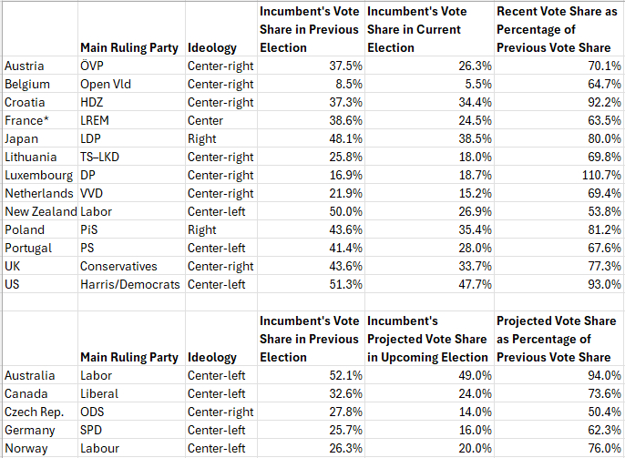Select the Recent Vote Share as Percentage header
Image resolution: width=625 pixels, height=458 pixels.
(x=558, y=29)
